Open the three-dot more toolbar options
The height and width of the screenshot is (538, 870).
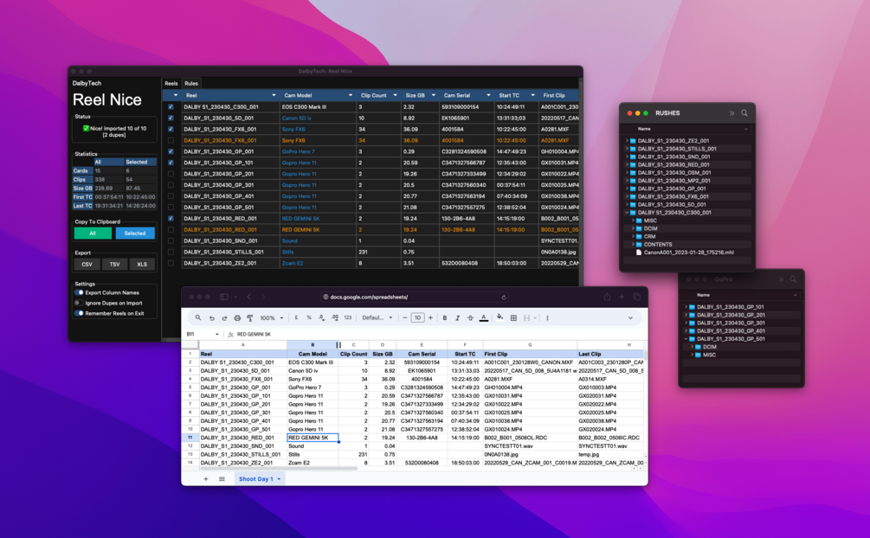(547, 317)
